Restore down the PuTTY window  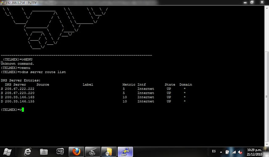pyautogui.click(x=252, y=3)
